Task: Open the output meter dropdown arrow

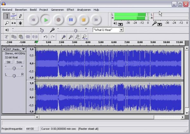Action: (120, 24)
